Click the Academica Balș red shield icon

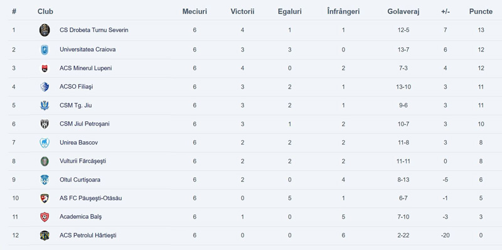pos(45,217)
